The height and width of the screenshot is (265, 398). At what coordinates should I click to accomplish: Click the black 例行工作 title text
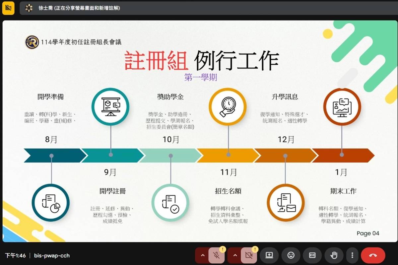236,60
